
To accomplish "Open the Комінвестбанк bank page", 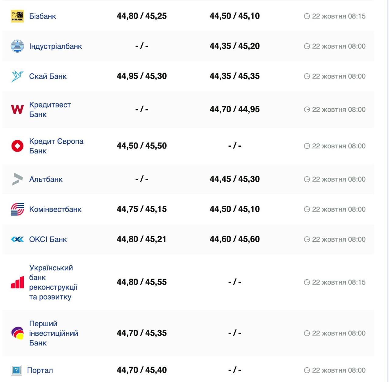I will [x=55, y=209].
